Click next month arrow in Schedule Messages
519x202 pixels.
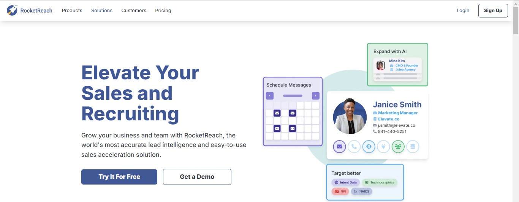(x=315, y=96)
